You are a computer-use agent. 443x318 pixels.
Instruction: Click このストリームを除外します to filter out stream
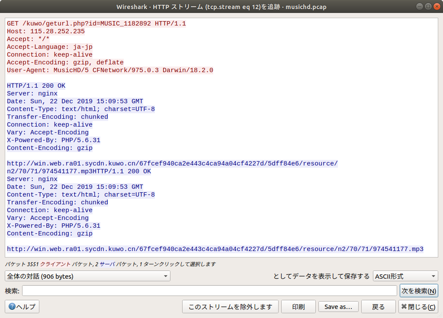point(230,306)
